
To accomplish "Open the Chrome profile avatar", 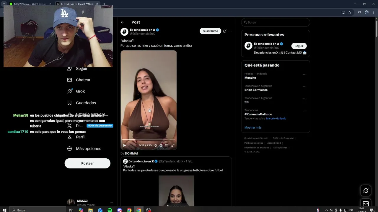I will point(366,12).
